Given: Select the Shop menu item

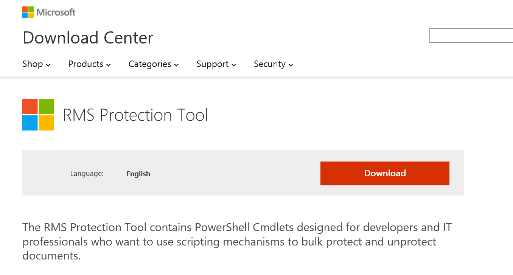Looking at the screenshot, I should pyautogui.click(x=32, y=64).
